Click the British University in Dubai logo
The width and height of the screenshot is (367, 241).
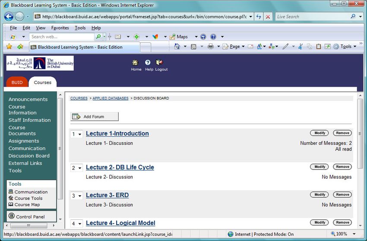[x=40, y=63]
